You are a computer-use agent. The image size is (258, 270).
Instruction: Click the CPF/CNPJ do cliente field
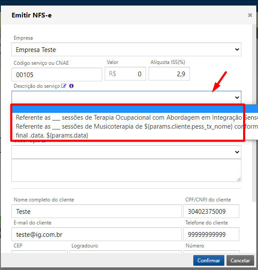pos(211,211)
